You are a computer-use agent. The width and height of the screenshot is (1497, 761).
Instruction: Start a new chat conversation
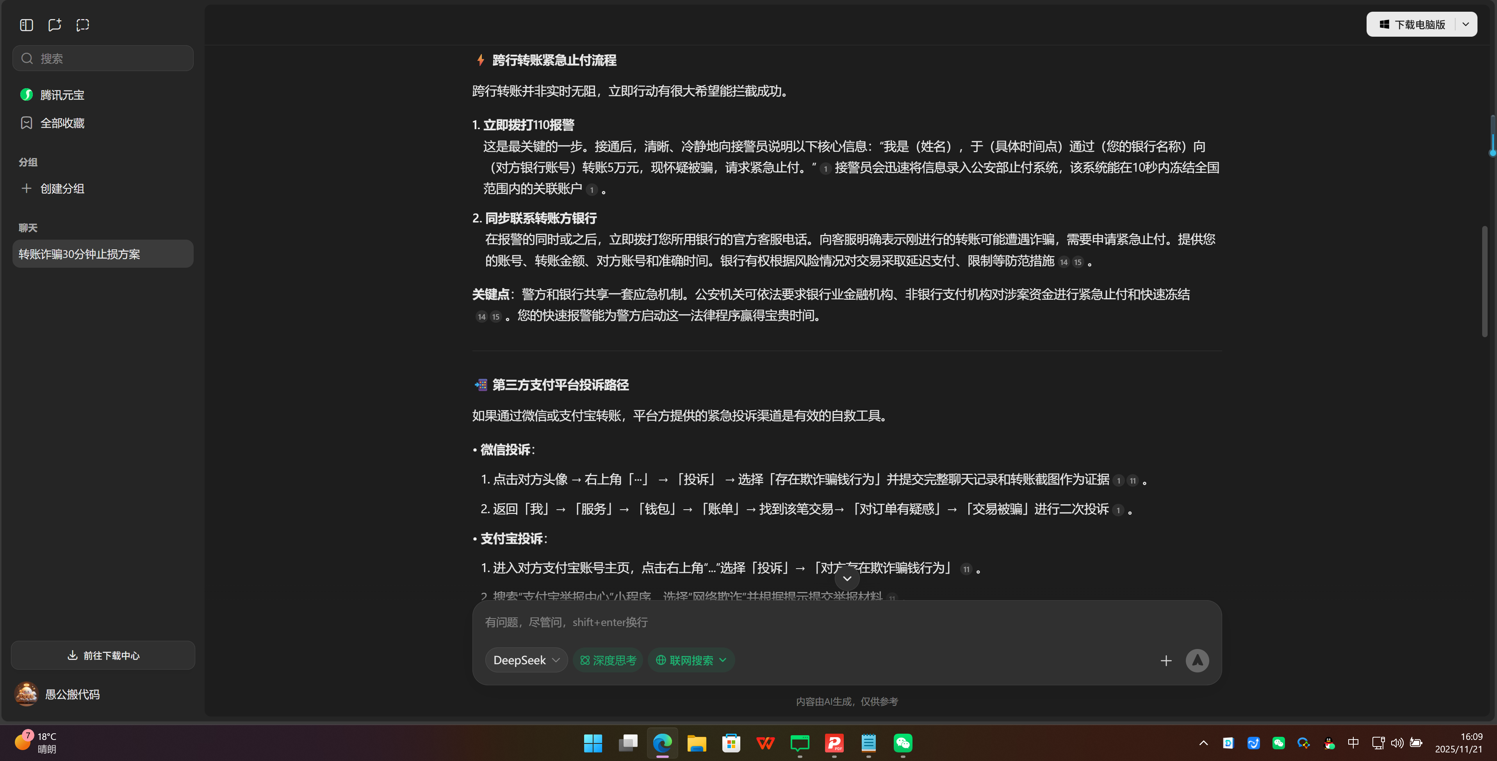tap(55, 25)
